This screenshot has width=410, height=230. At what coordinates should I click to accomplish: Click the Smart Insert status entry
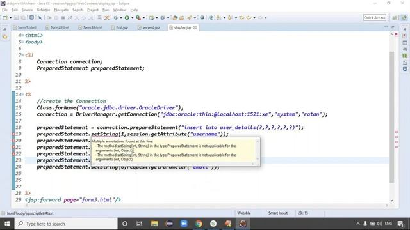click(278, 213)
